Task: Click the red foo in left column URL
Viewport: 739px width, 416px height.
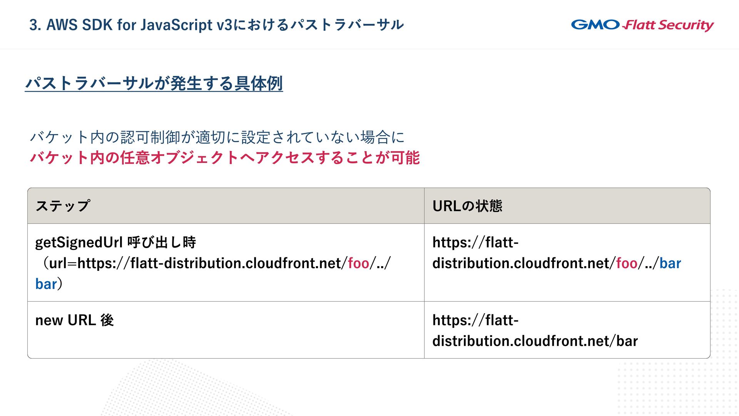Action: click(358, 263)
